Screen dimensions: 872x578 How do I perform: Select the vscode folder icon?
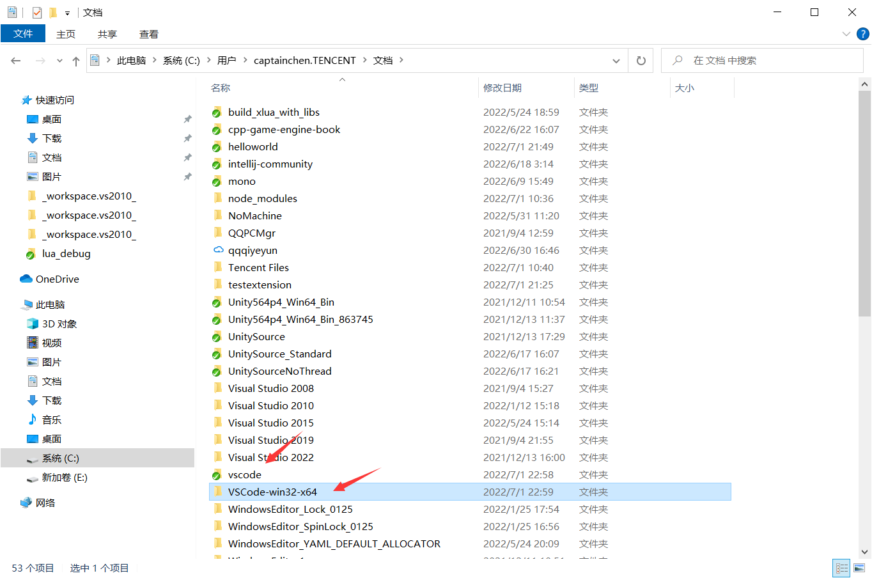tap(217, 475)
